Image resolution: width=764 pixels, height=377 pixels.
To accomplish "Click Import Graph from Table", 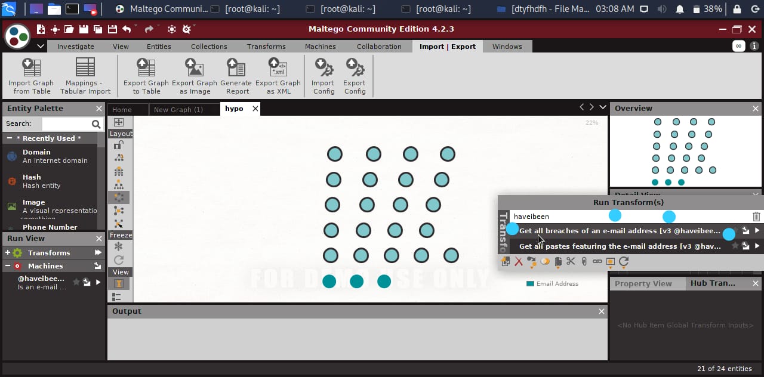I will pos(32,76).
